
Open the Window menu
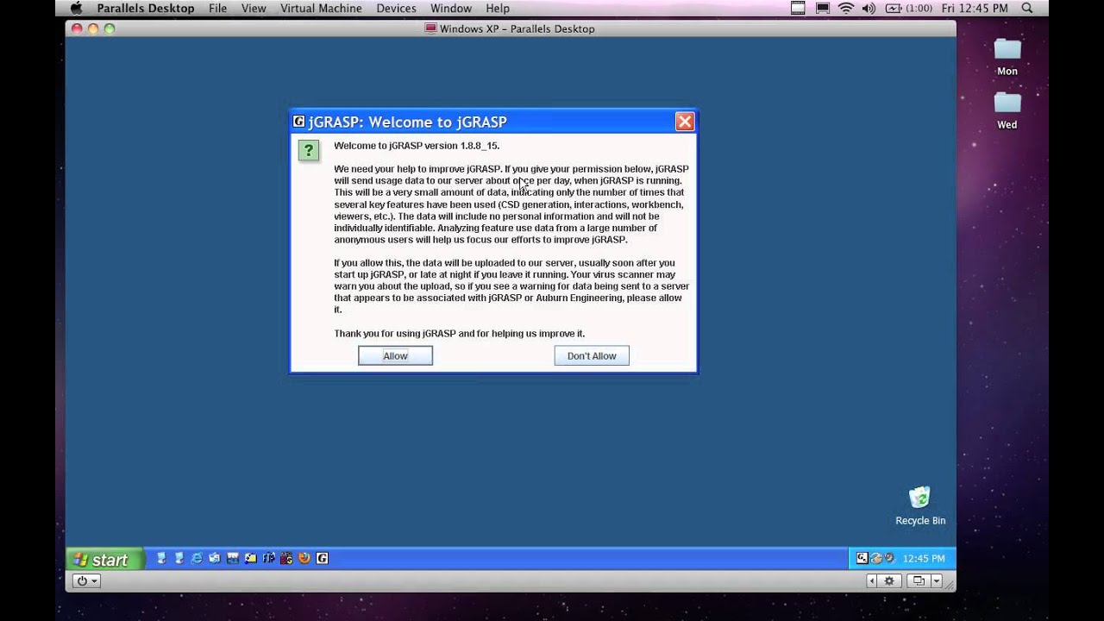[451, 8]
